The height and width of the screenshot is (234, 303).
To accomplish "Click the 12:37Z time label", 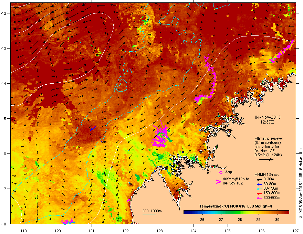I will 267,122.
